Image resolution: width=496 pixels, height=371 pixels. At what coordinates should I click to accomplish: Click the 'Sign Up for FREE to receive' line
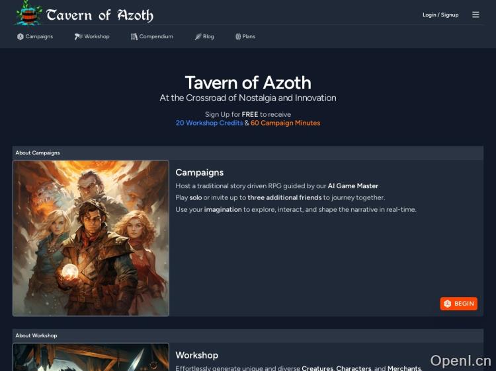[x=248, y=114]
